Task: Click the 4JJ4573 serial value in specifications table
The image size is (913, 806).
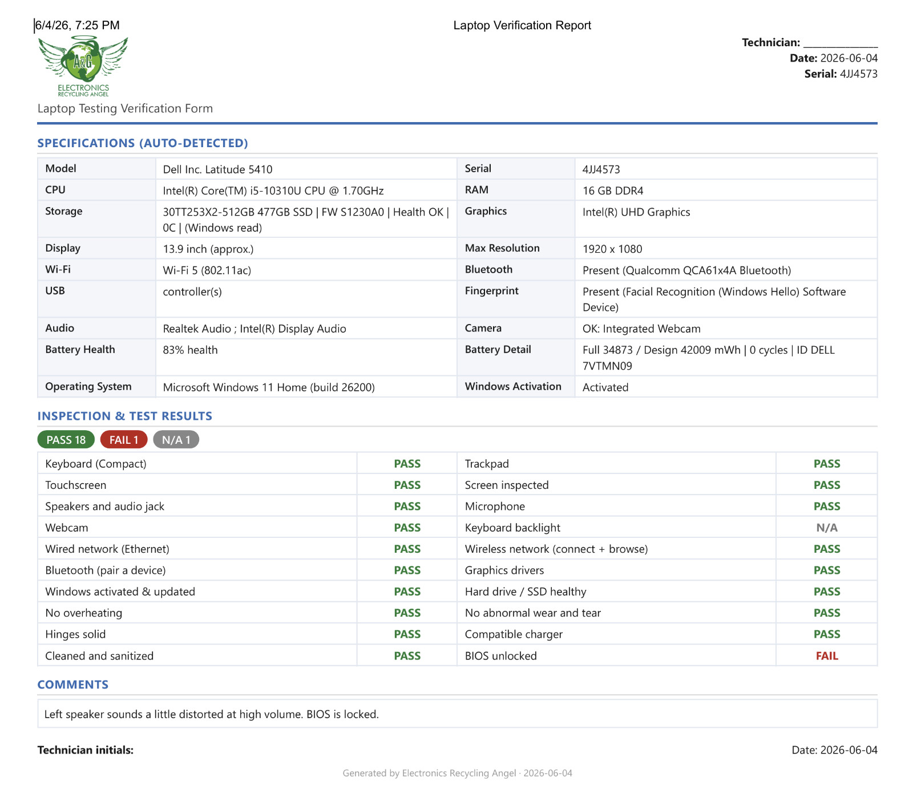Action: [x=601, y=169]
